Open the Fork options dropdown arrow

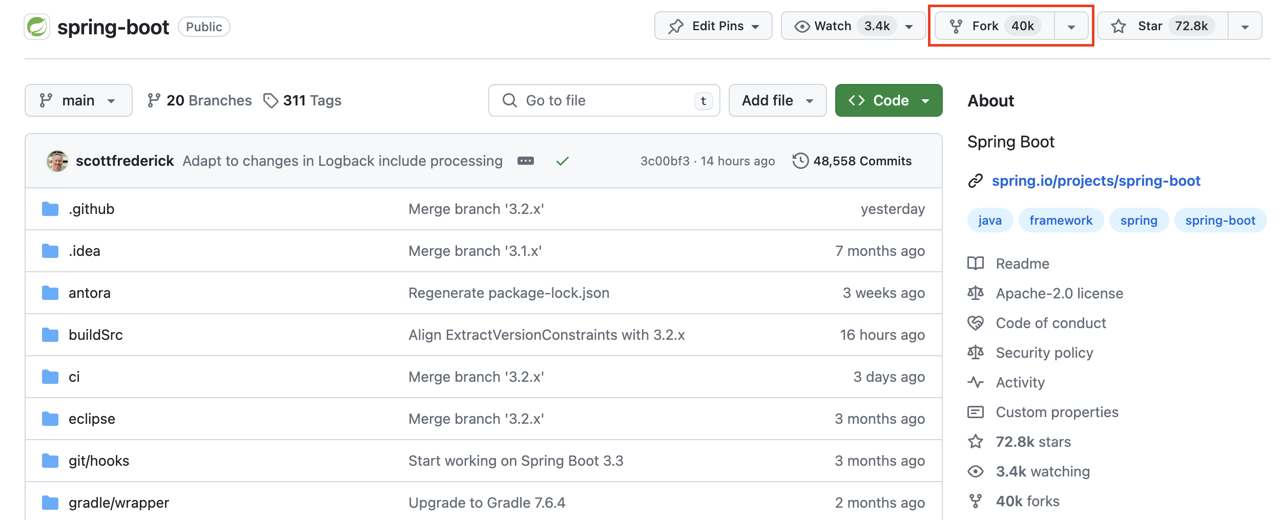coord(1071,27)
